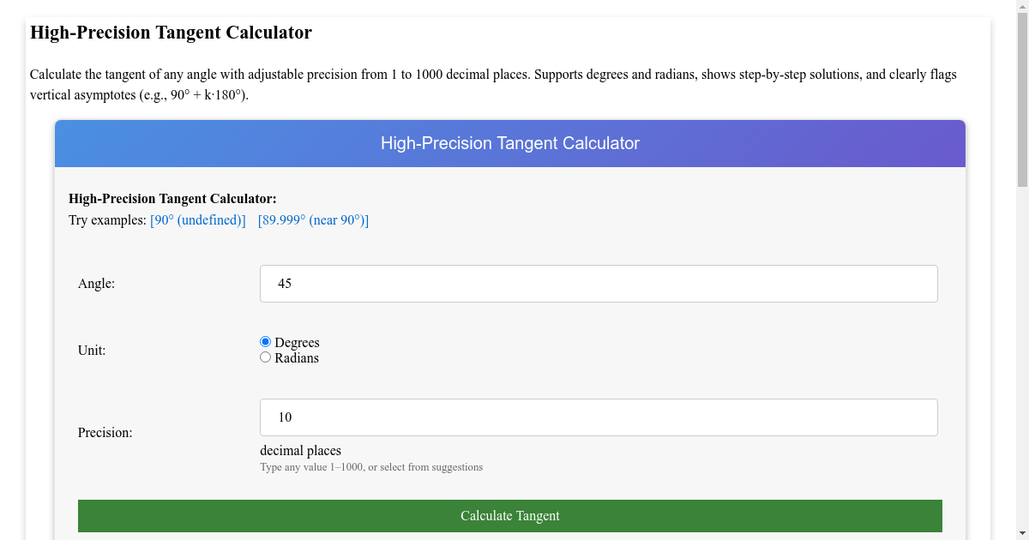Viewport: 1029px width, 540px height.
Task: Click the page title heading
Action: [171, 32]
